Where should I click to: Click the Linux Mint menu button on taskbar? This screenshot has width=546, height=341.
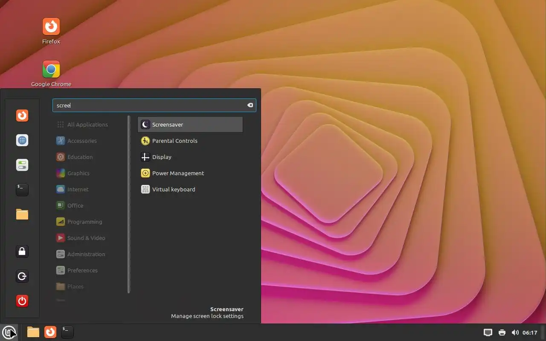pos(9,332)
